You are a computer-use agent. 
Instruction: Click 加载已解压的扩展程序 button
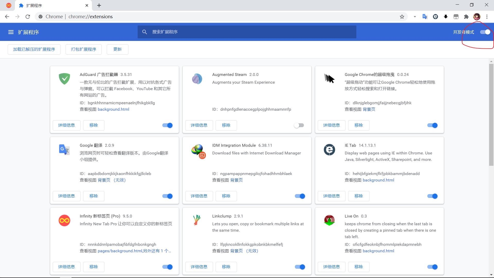click(x=34, y=49)
